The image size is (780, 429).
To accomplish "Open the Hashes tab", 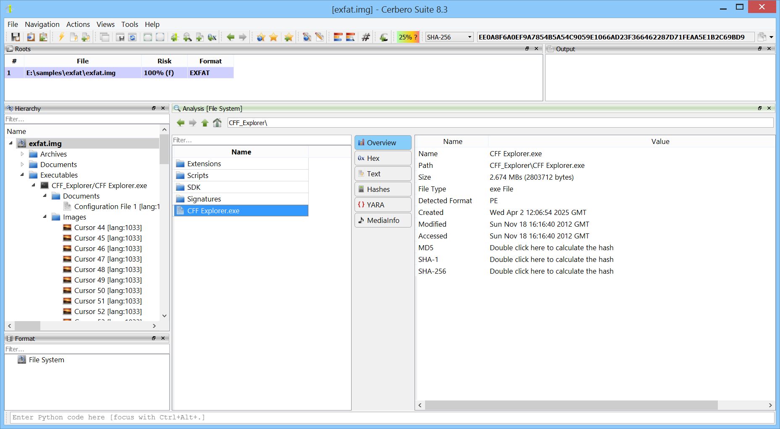I will [383, 189].
